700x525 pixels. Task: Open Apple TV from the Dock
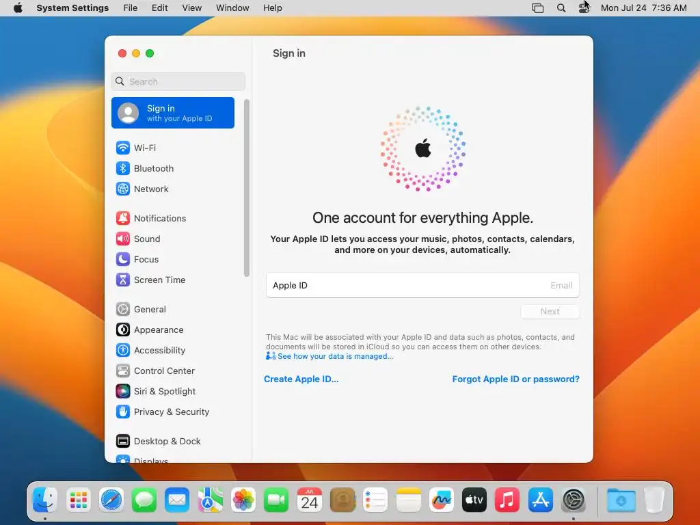pyautogui.click(x=474, y=500)
